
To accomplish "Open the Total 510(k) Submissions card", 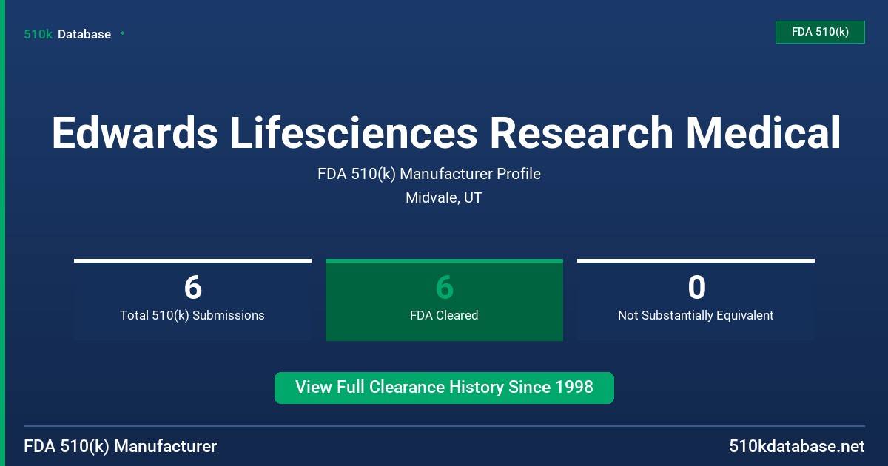I will (192, 300).
